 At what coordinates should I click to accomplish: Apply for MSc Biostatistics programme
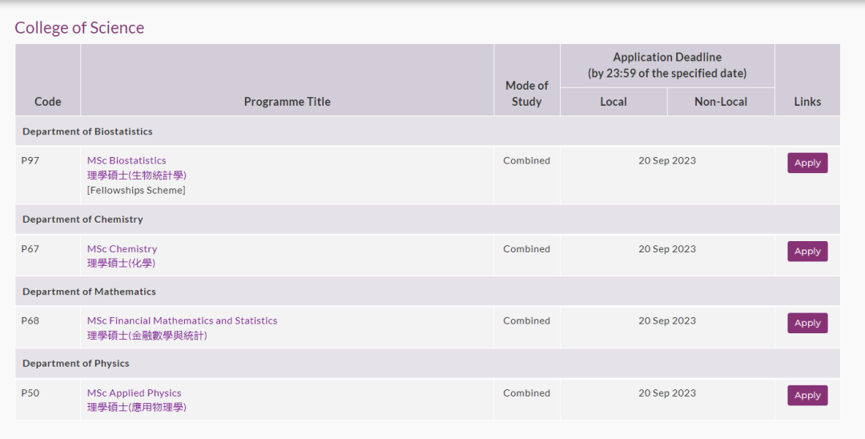tap(807, 163)
